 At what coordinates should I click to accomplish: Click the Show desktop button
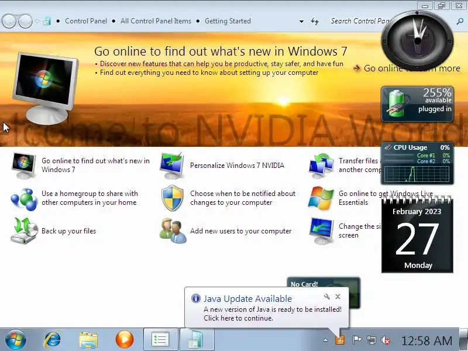(x=463, y=340)
